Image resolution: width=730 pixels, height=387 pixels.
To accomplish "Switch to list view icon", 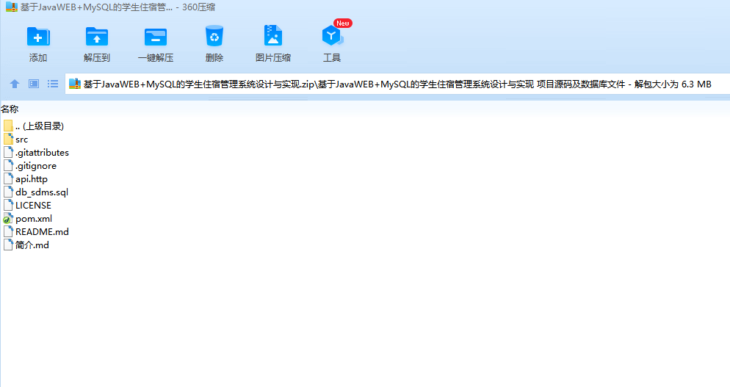I will click(53, 84).
